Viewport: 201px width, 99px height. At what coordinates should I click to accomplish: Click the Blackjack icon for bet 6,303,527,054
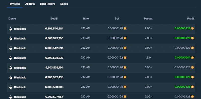point(11,97)
